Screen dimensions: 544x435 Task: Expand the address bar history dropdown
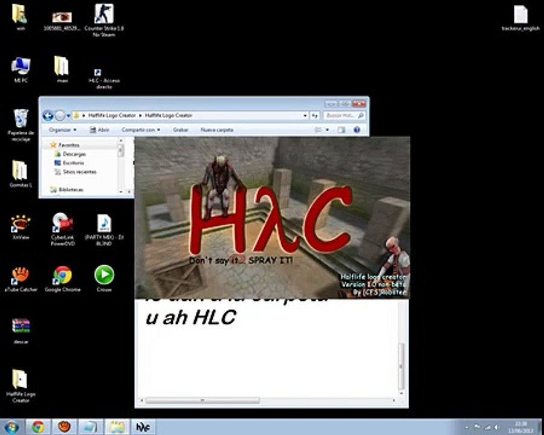click(x=305, y=115)
